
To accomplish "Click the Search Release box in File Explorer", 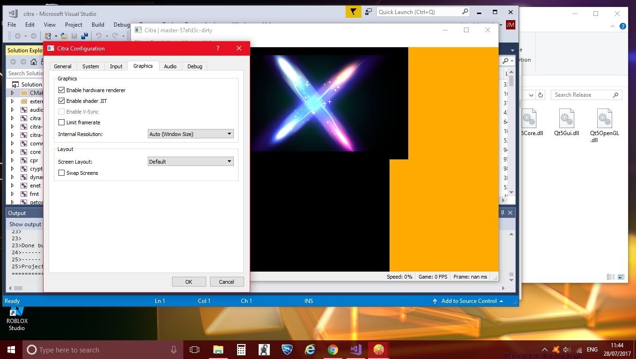I will pos(586,95).
